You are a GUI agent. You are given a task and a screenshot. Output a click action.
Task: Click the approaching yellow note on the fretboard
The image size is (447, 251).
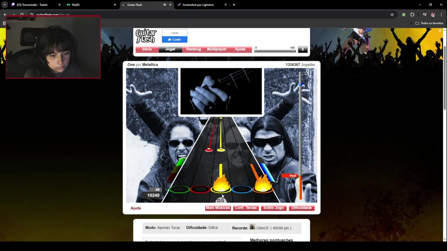pos(221,150)
